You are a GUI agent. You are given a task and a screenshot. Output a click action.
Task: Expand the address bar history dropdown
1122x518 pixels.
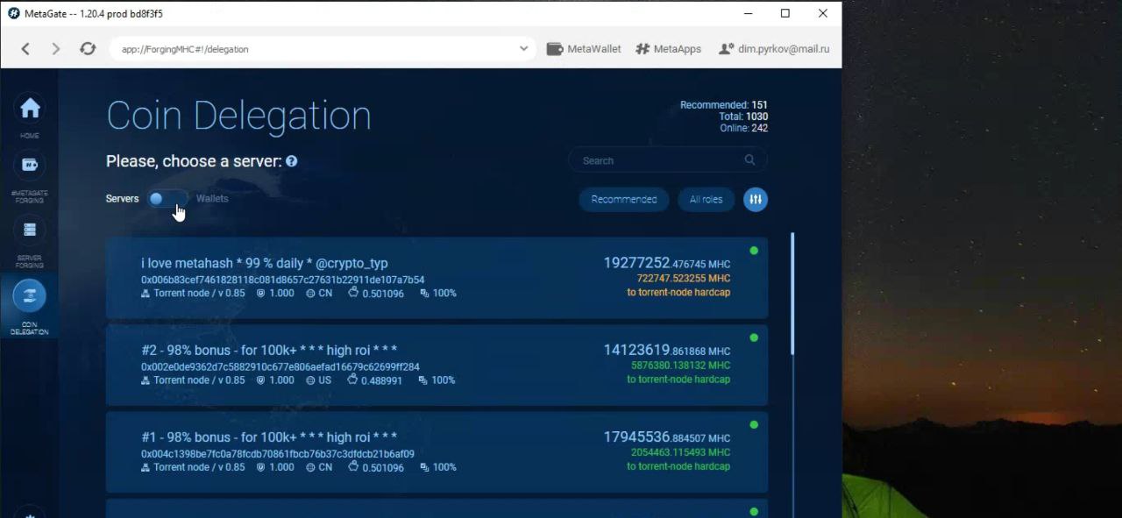coord(524,49)
